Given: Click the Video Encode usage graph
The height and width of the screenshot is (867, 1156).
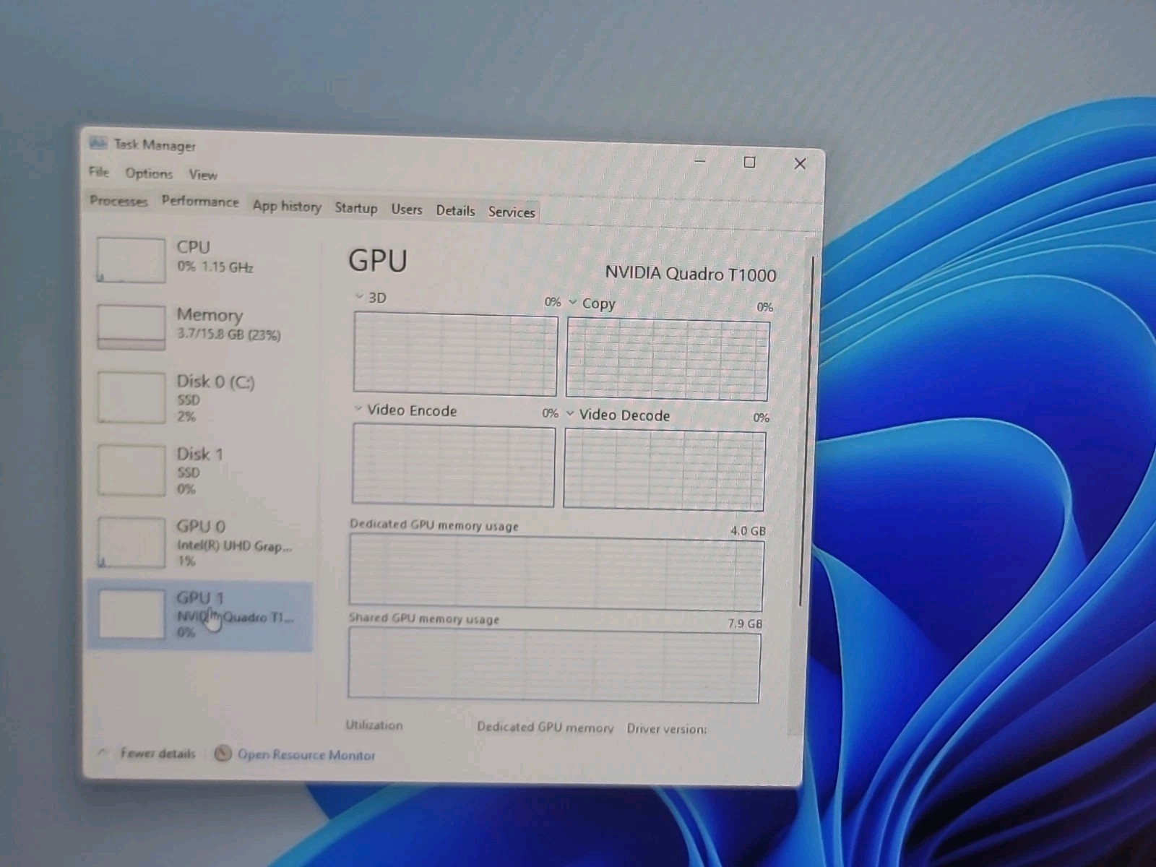Looking at the screenshot, I should coord(454,465).
